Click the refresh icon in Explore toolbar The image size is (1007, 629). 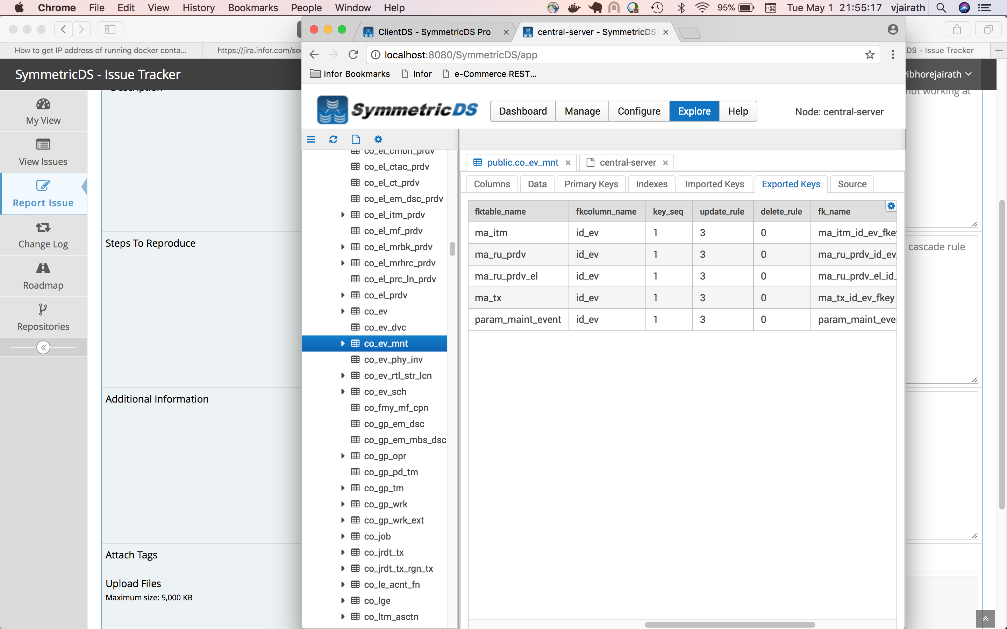pyautogui.click(x=333, y=139)
